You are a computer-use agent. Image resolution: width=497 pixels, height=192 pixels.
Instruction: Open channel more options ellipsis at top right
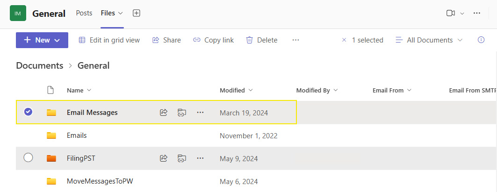click(477, 13)
